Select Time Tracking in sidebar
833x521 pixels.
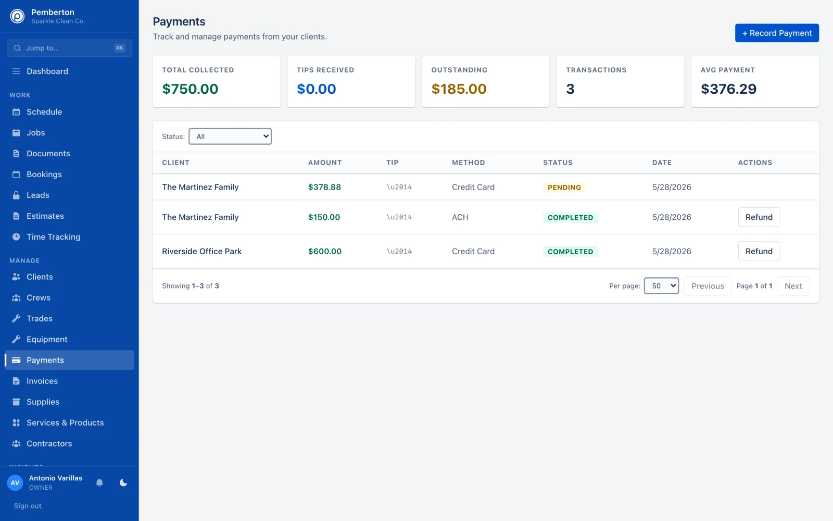point(69,237)
